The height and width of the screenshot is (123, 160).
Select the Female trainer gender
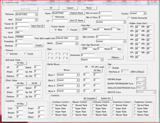click(68, 30)
